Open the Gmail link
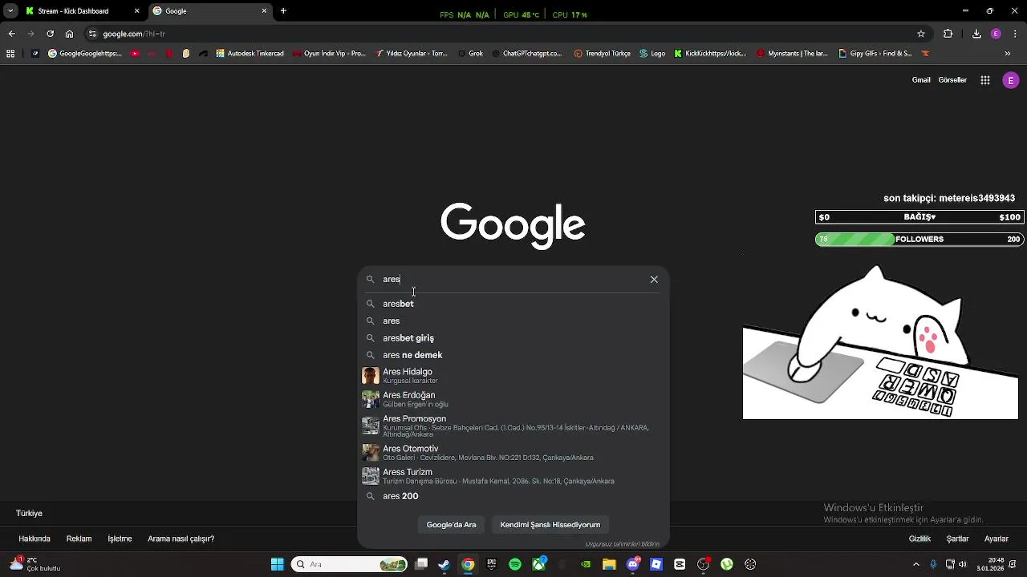The width and height of the screenshot is (1027, 577). [x=921, y=80]
